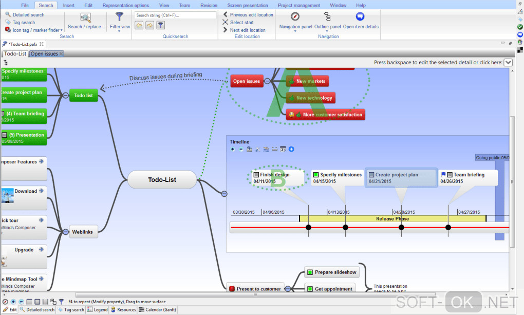
Task: Click status bar filter funnel icon
Action: [61, 302]
